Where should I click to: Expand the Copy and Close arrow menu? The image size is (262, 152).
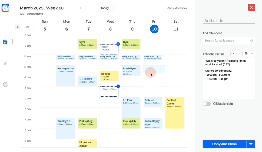tap(251, 144)
